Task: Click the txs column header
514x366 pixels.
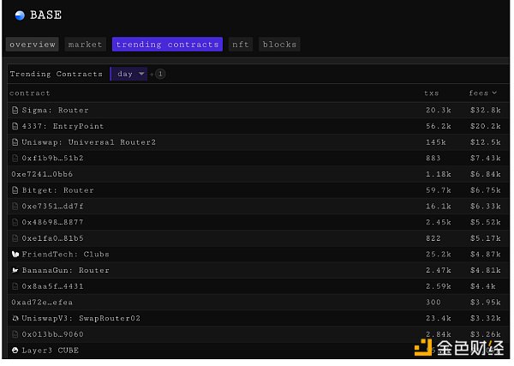Action: pyautogui.click(x=432, y=93)
